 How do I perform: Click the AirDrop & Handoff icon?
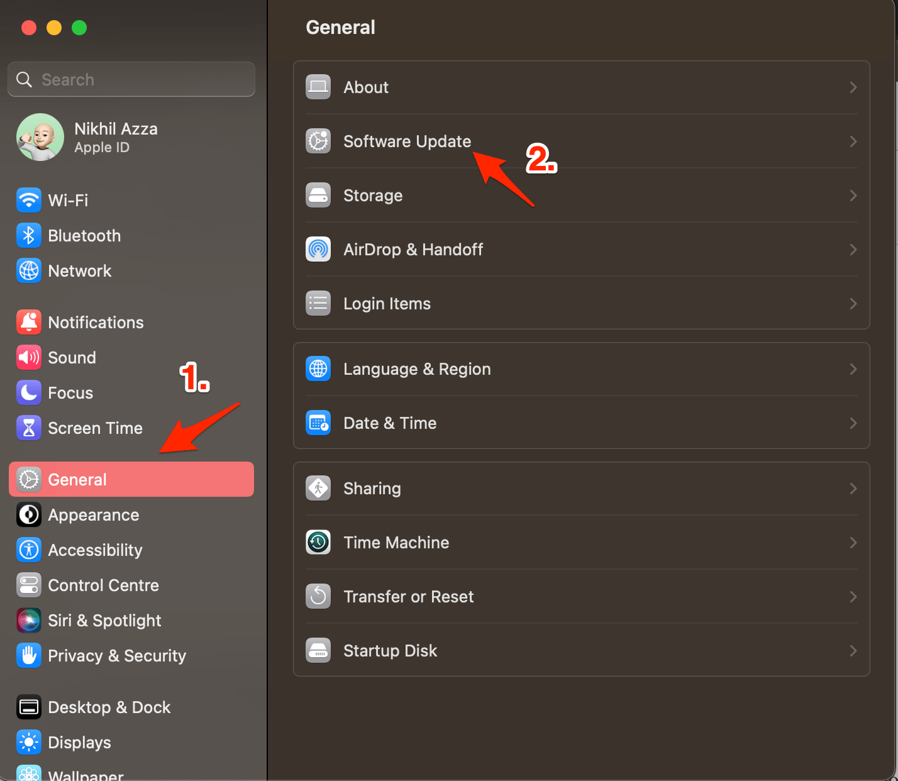tap(318, 250)
